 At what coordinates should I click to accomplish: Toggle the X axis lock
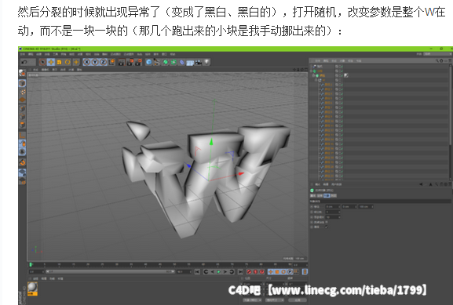point(86,62)
